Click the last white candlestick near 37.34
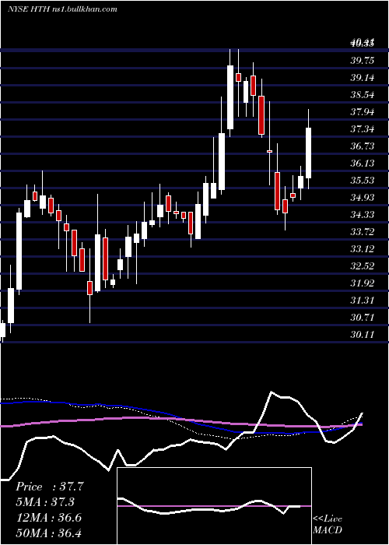This screenshot has height=545, width=389. 308,153
